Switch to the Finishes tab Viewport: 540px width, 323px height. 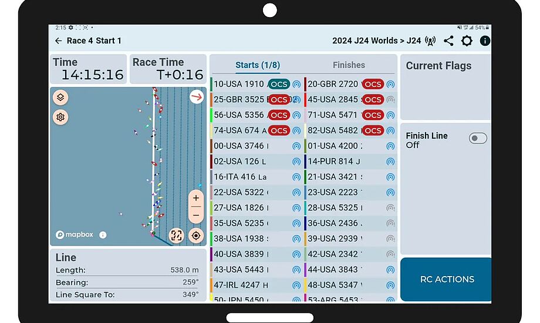[349, 65]
